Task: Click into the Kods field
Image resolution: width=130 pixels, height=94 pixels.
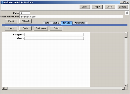Action: 25,13
